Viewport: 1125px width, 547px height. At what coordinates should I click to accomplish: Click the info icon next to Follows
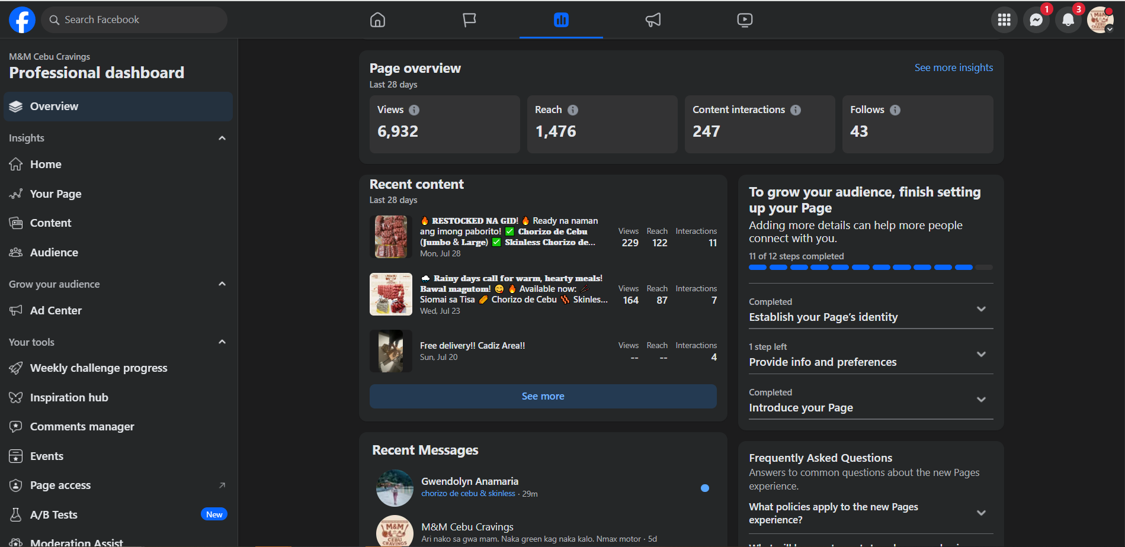895,110
